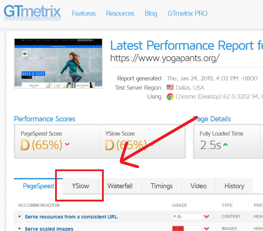The height and width of the screenshot is (231, 263).
Task: Click the Performance Scores heading
Action: pos(45,119)
